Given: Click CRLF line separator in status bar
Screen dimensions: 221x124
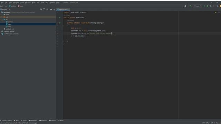Looking at the screenshot, I should [x=208, y=123].
